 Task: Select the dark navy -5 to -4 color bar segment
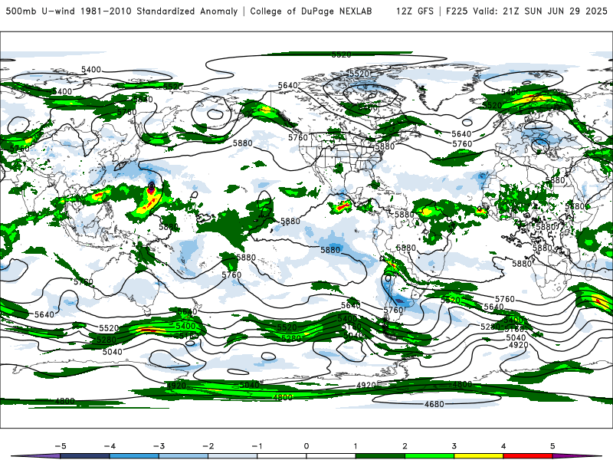(x=85, y=456)
